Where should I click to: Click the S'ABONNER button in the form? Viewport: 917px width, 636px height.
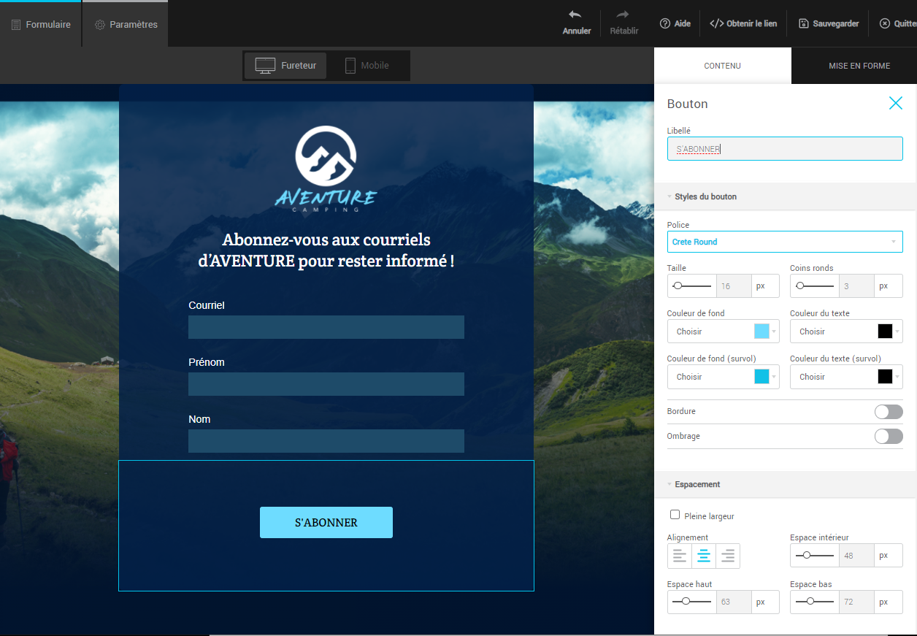coord(326,523)
